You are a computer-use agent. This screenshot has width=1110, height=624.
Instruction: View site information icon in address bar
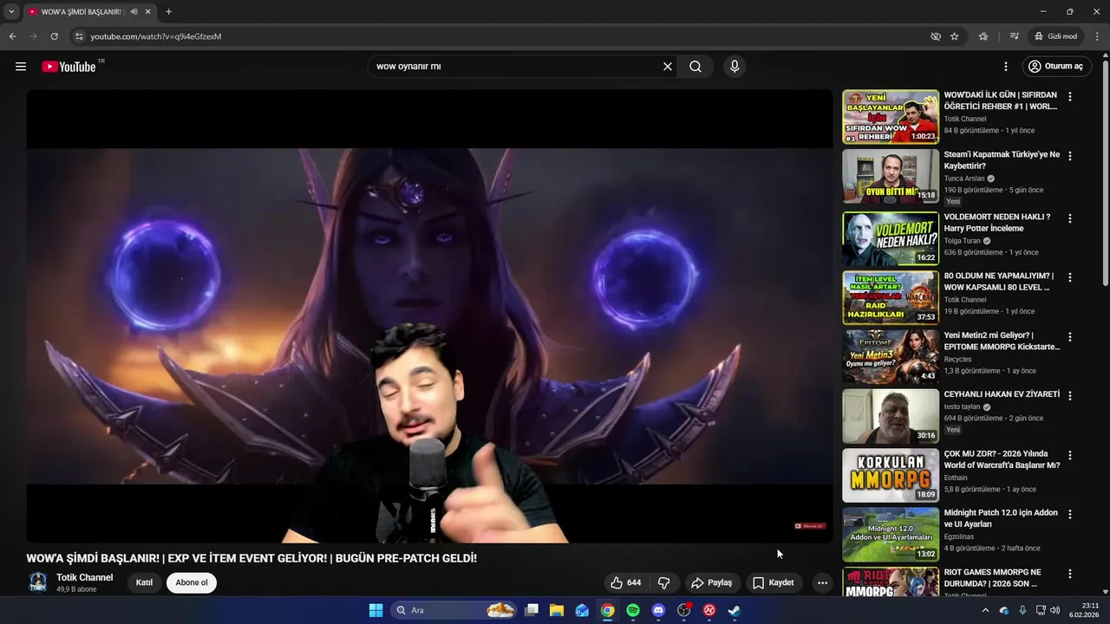79,36
